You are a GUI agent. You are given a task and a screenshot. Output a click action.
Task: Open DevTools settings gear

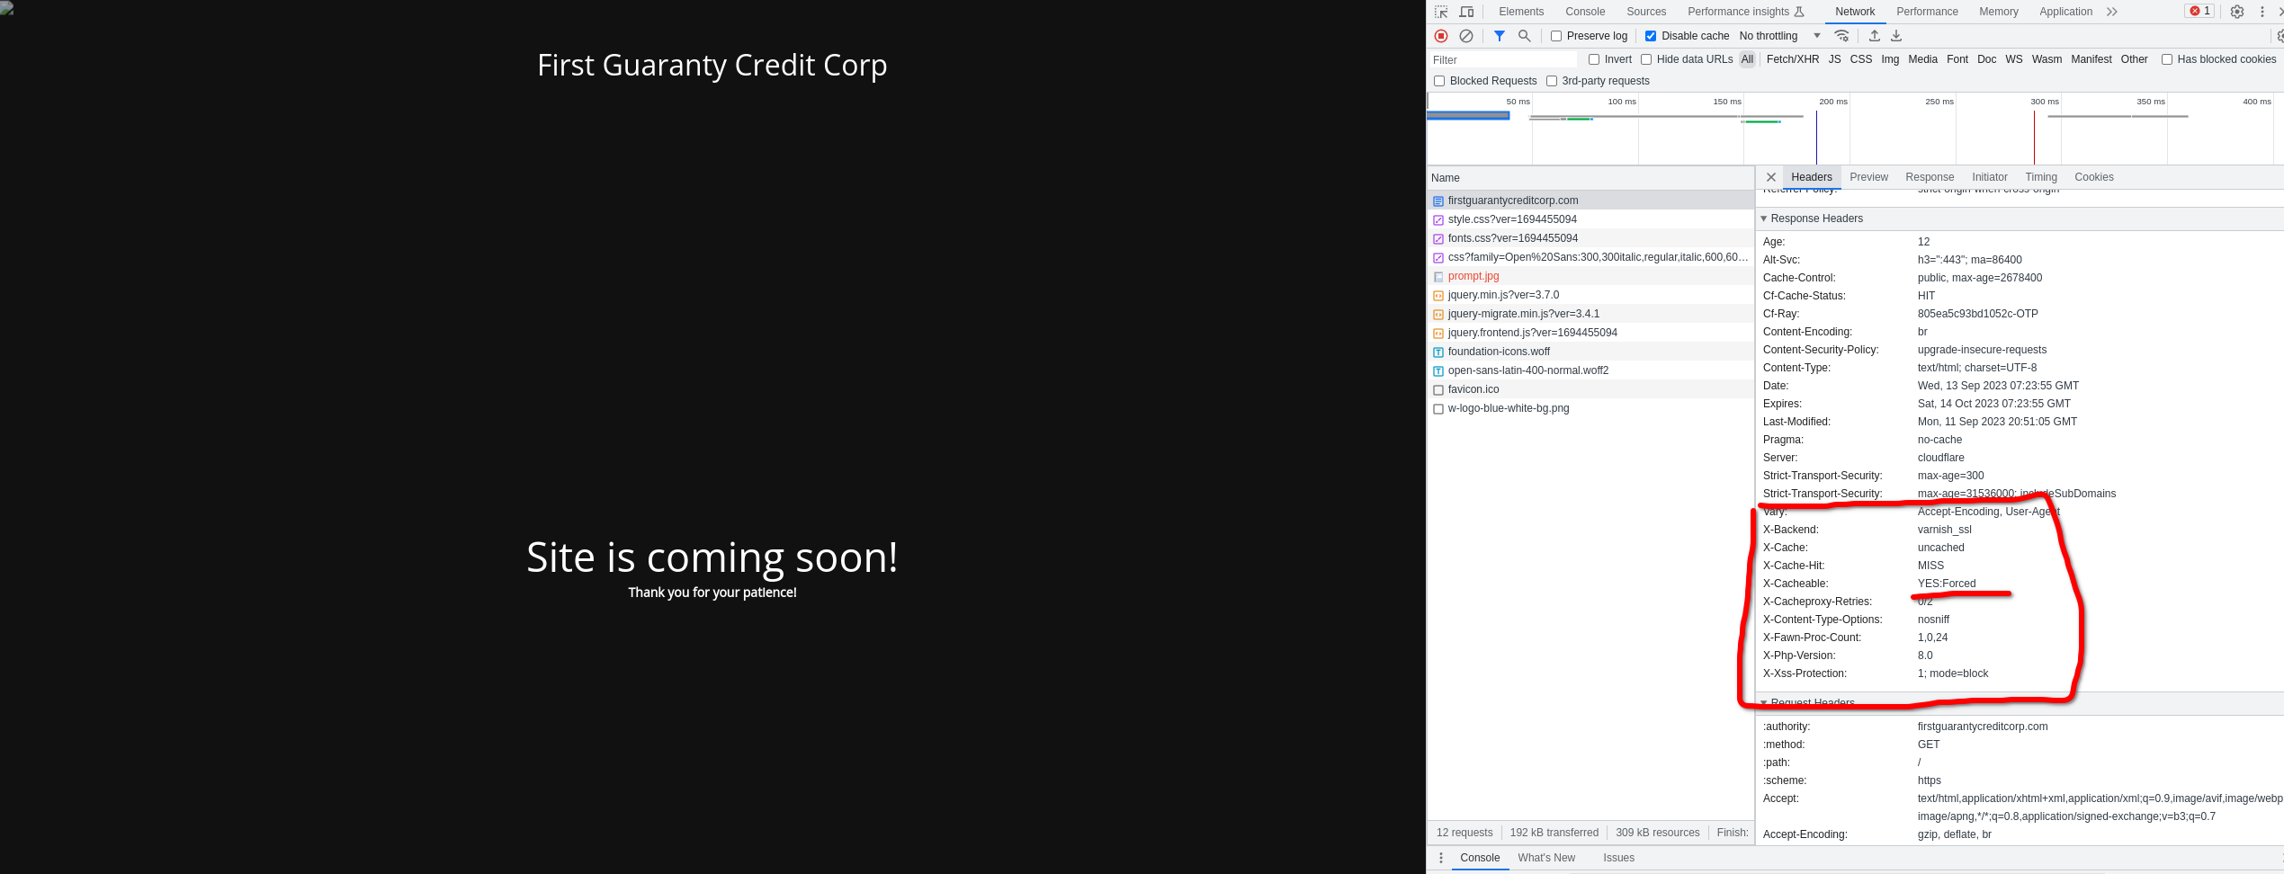pyautogui.click(x=2237, y=12)
